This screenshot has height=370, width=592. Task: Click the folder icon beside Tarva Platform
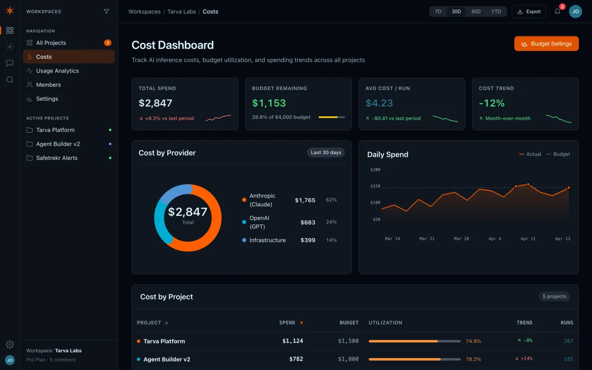(30, 130)
